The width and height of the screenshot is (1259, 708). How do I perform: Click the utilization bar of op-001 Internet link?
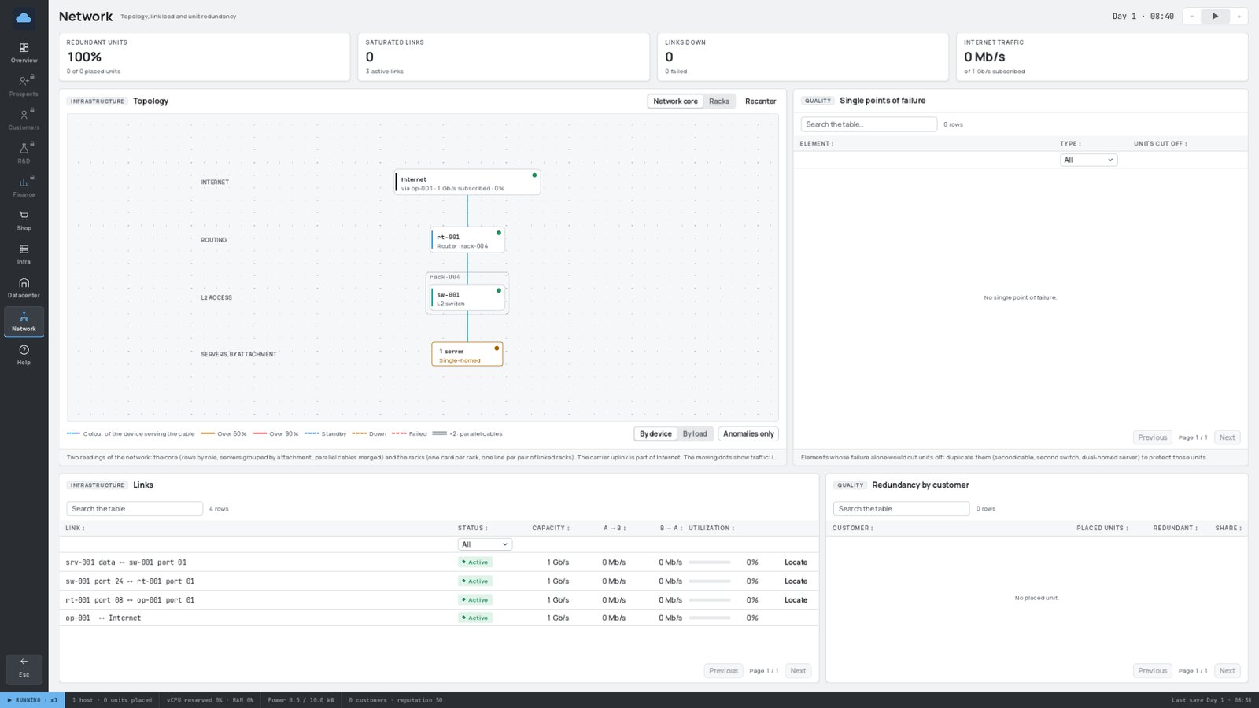pos(710,618)
